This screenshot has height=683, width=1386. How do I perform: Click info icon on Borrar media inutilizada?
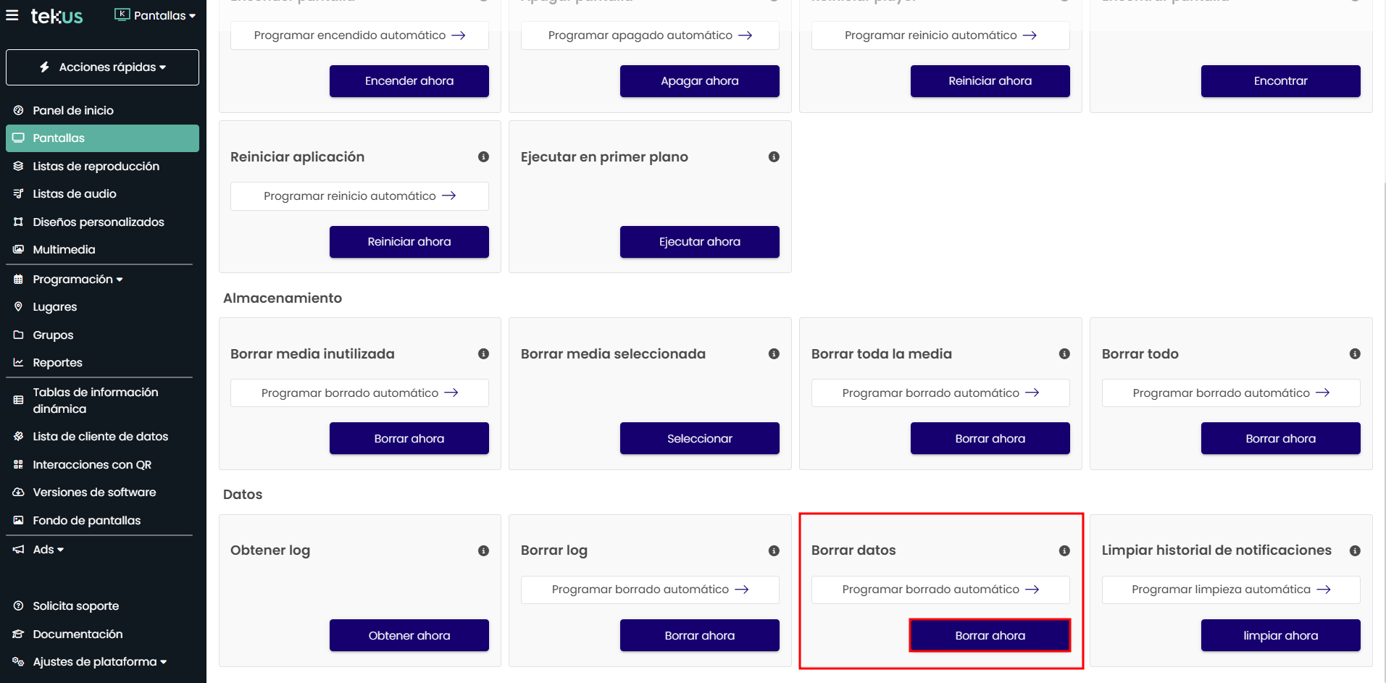(x=483, y=354)
